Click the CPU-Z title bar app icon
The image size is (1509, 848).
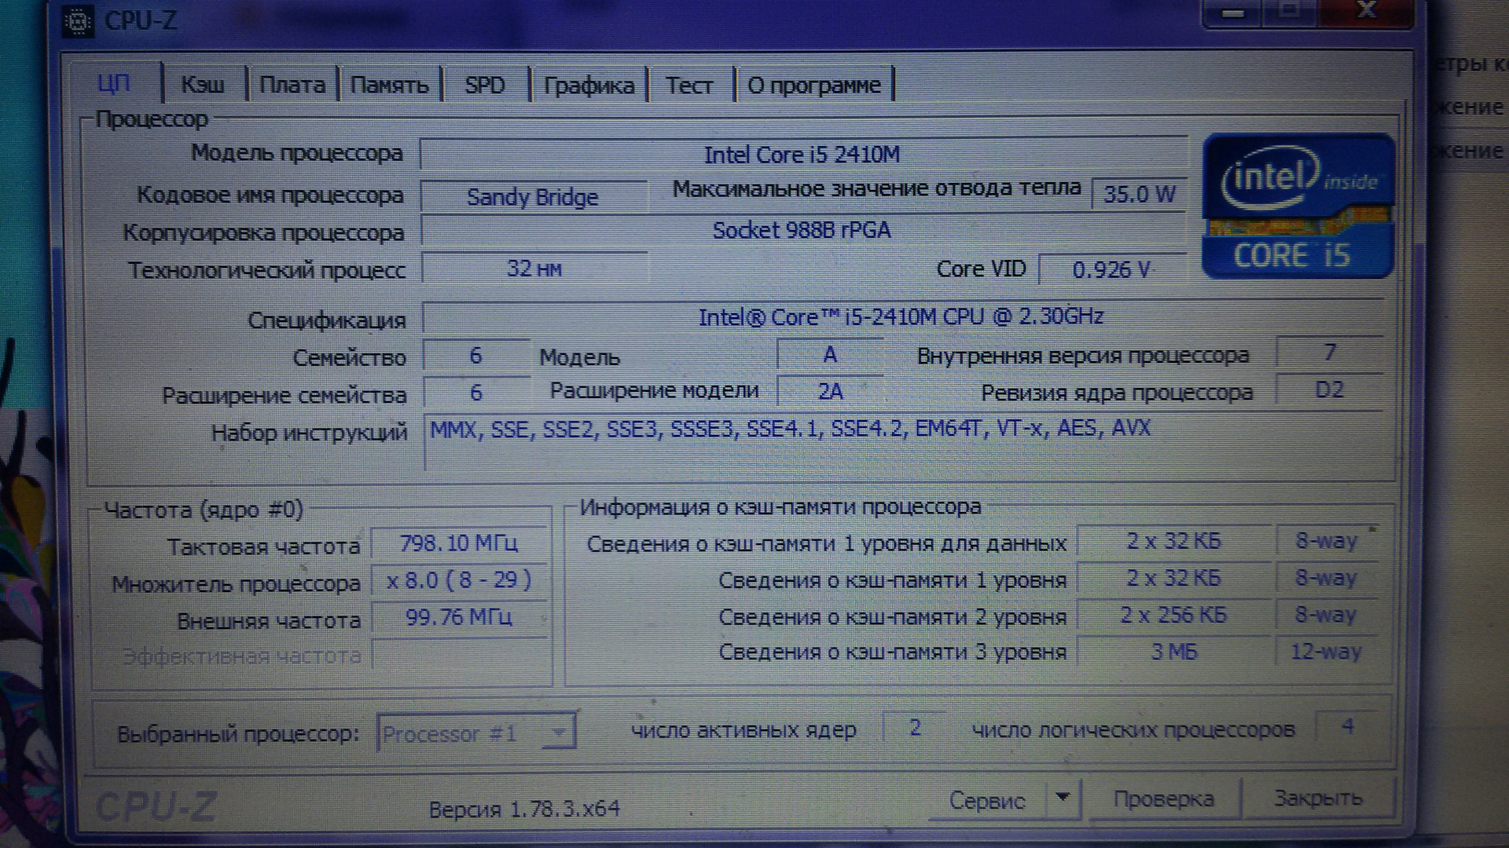tap(78, 20)
